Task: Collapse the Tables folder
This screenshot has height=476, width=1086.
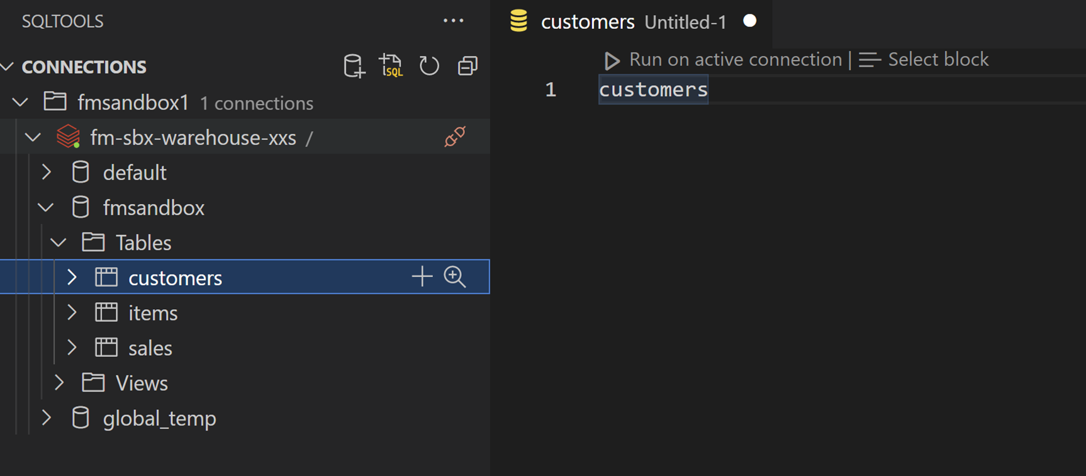Action: pos(59,242)
